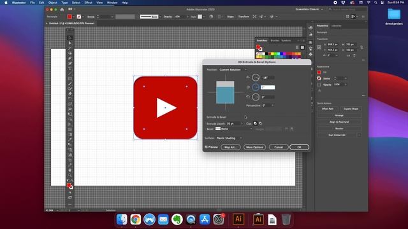Open the Essentials Classic workspace dropdown
This screenshot has width=408, height=229.
click(309, 10)
